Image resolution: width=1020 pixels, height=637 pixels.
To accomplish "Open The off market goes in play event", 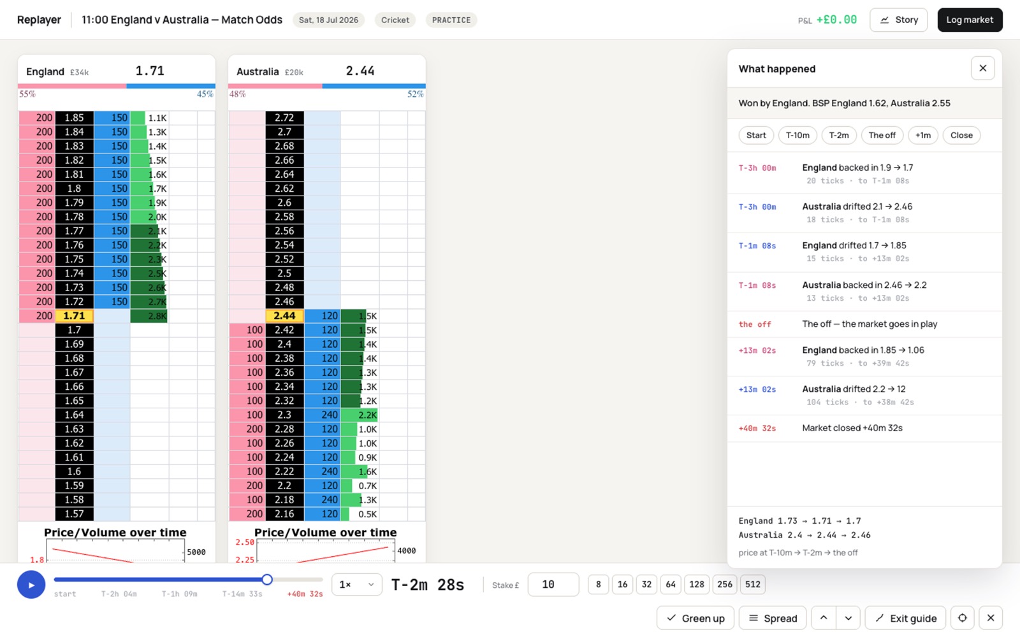I will coord(864,324).
